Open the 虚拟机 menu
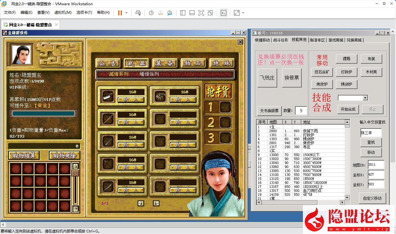396x234 pixels. [62, 13]
